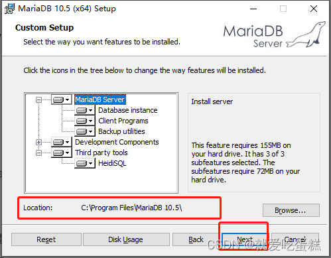Proceed with the Next button
Screen dimensions: 331x258
[245, 239]
